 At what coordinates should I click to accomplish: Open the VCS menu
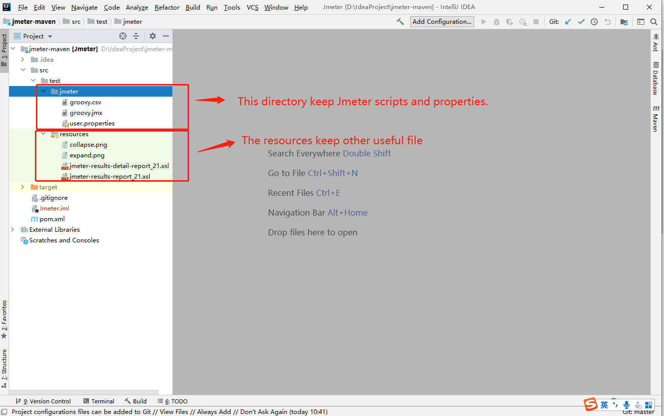pos(252,8)
